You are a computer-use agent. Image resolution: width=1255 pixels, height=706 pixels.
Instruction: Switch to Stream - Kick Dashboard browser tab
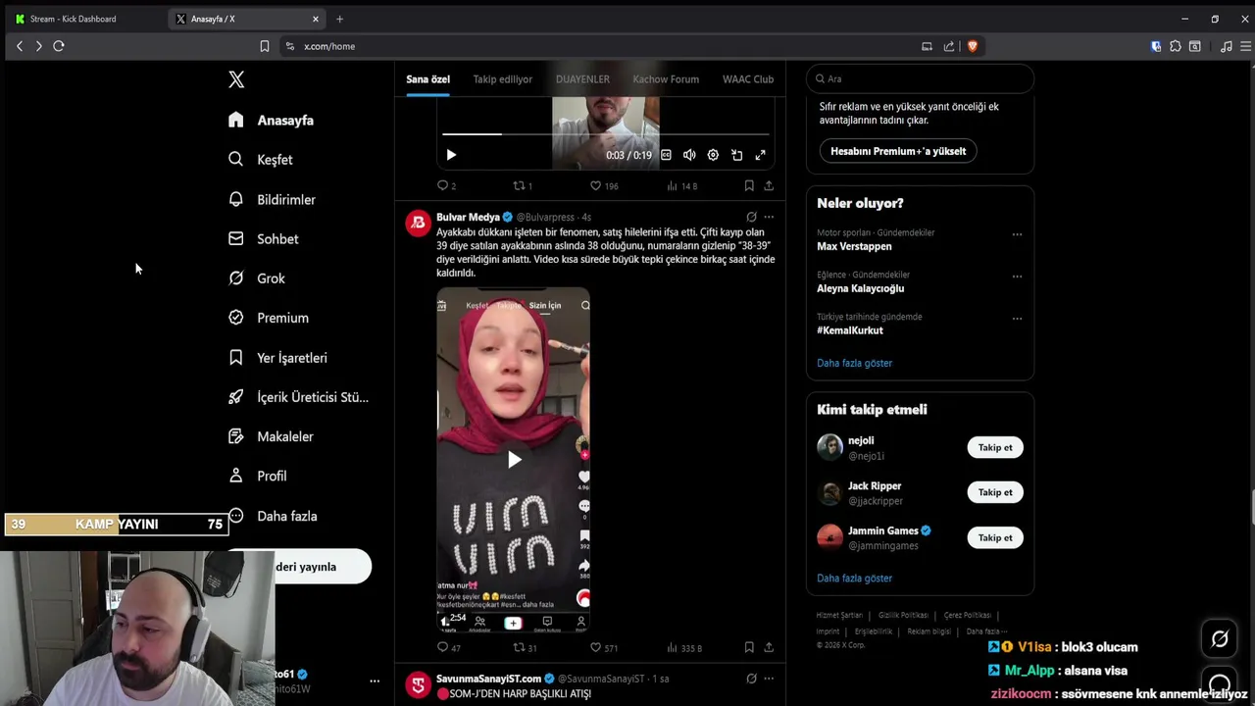coord(82,19)
